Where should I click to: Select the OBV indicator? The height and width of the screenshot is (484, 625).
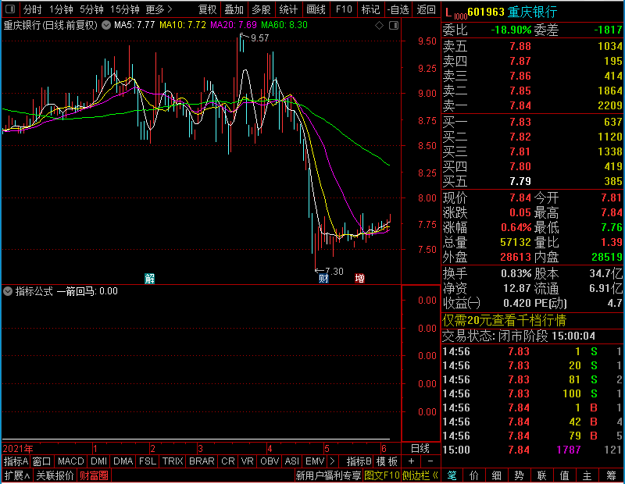[270, 461]
